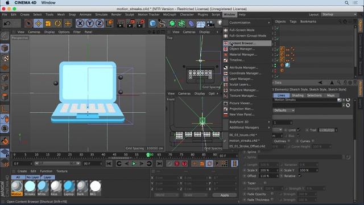Select the Streaks material swatch

(x=30, y=188)
